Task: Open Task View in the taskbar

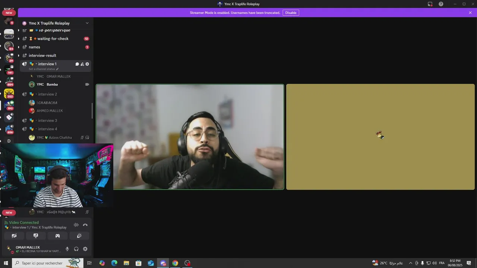Action: [x=89, y=263]
